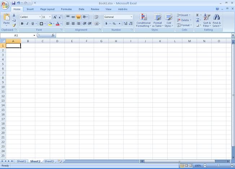Image resolution: width=235 pixels, height=169 pixels.
Task: Switch to the Page Layout tab
Action: tap(47, 9)
